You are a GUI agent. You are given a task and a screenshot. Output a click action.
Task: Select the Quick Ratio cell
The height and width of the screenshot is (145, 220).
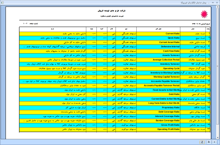158,38
